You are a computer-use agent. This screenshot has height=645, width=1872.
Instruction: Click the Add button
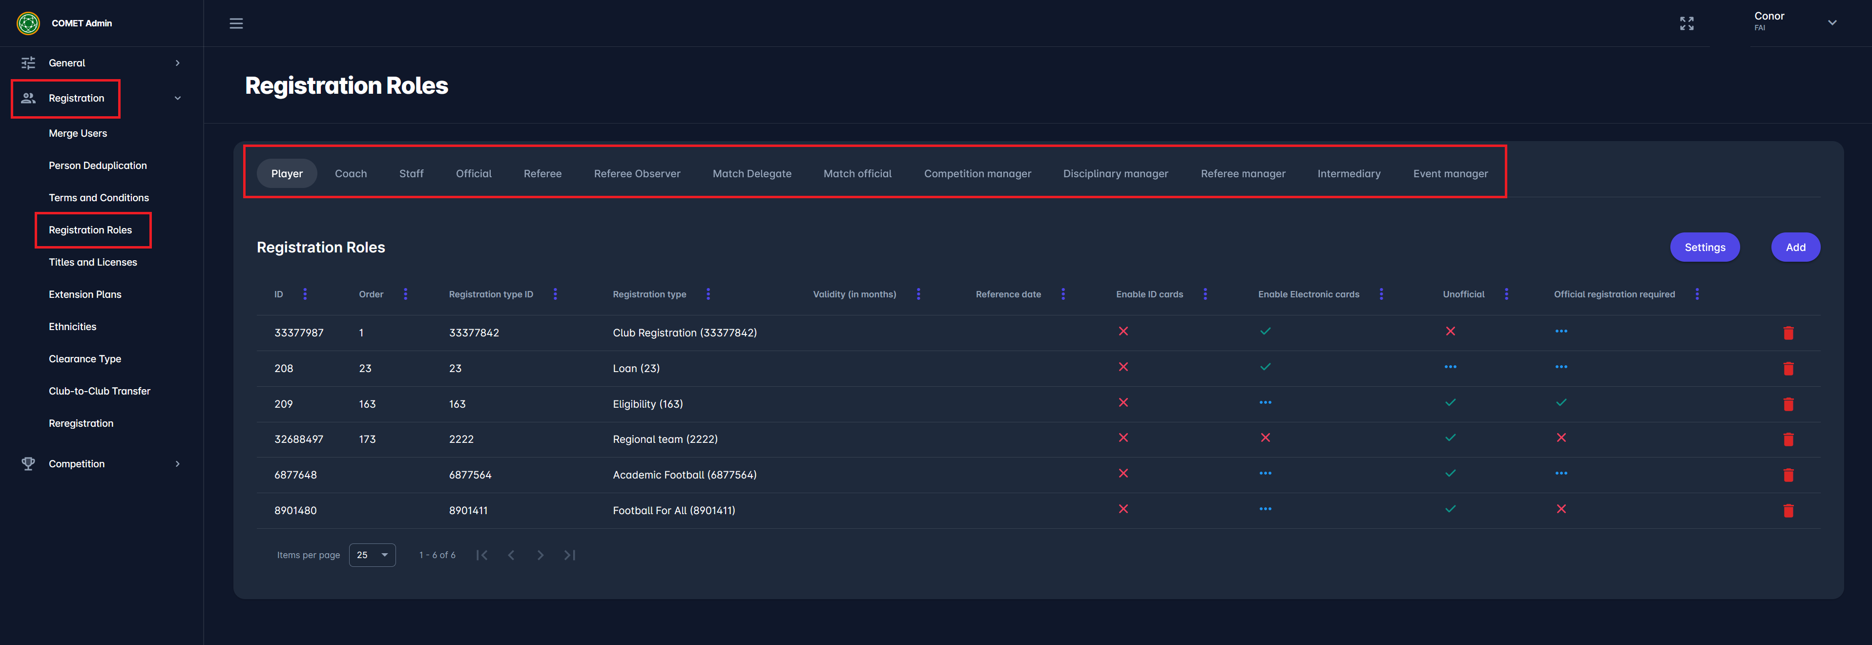(1795, 247)
